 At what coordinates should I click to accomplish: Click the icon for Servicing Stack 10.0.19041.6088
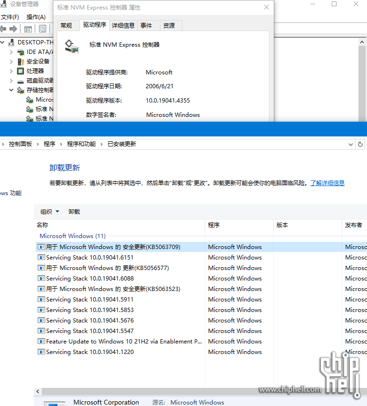[x=41, y=278]
